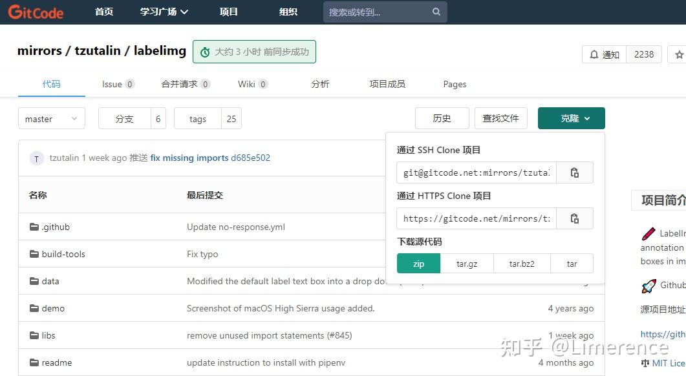
Task: Click the HTTPS clone URL field
Action: point(477,218)
